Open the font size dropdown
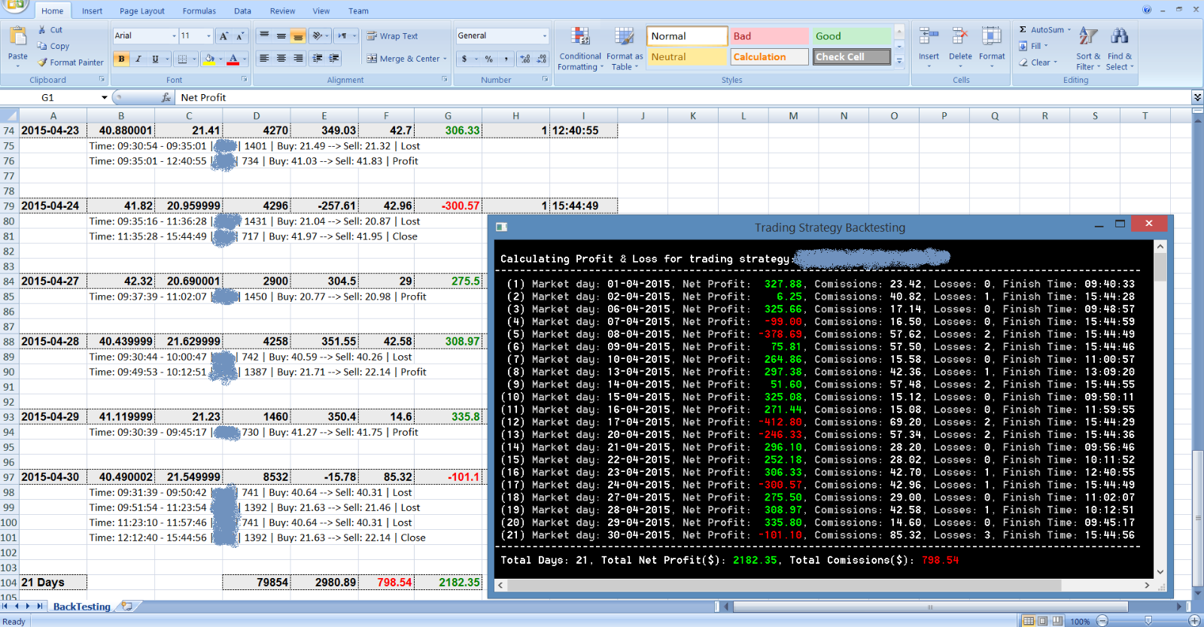Viewport: 1204px width, 627px height. click(x=209, y=36)
